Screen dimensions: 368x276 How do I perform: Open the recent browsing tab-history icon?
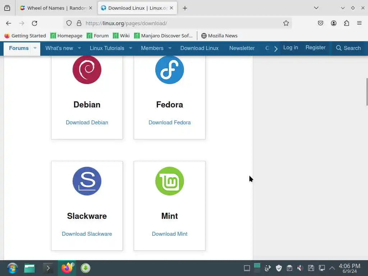[x=7, y=8]
